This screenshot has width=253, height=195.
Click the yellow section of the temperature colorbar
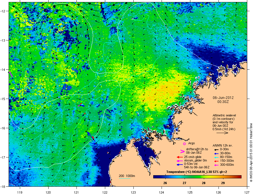click(210, 177)
